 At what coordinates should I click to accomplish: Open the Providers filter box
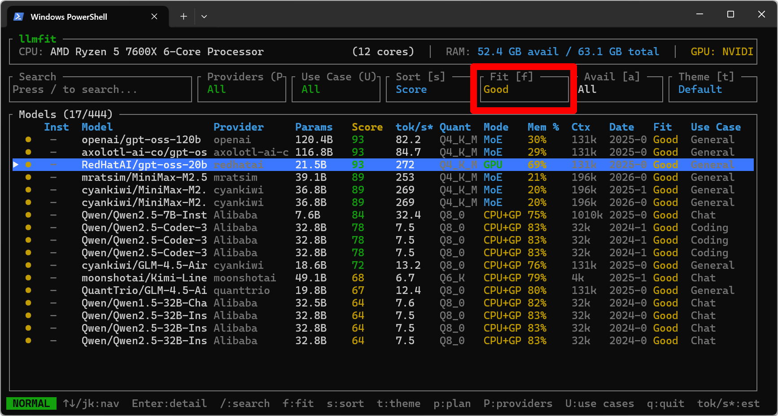click(241, 89)
